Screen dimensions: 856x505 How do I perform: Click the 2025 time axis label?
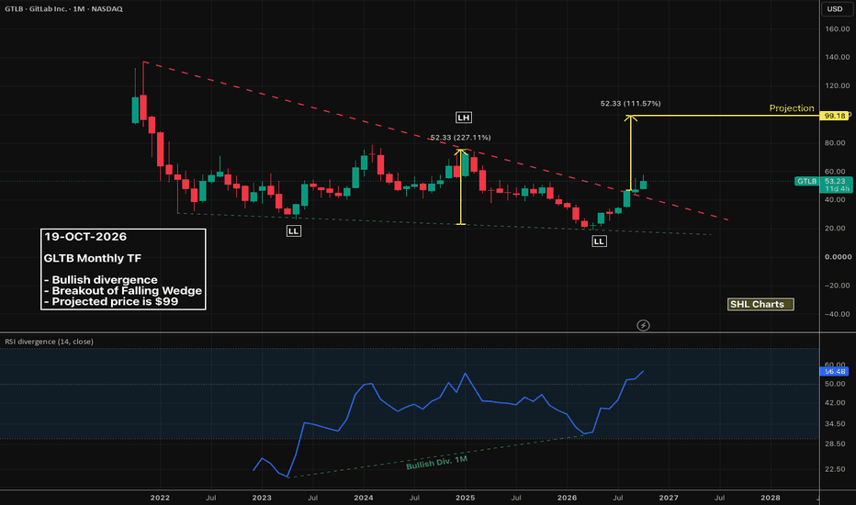click(465, 498)
